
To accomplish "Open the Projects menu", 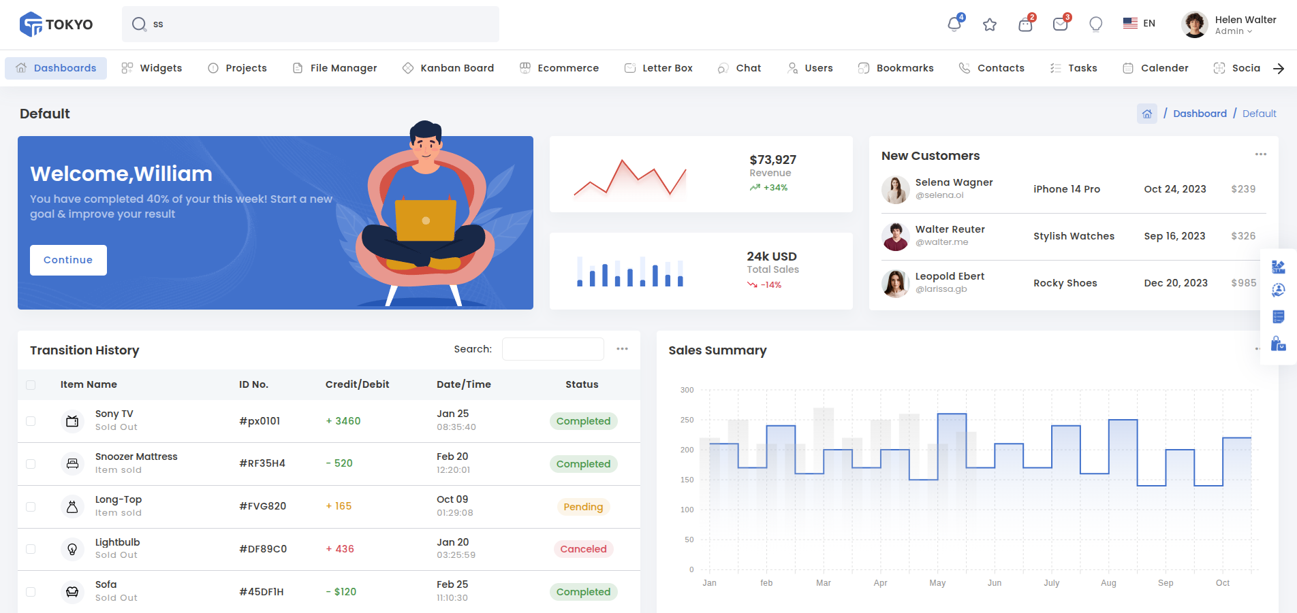I will pyautogui.click(x=237, y=68).
